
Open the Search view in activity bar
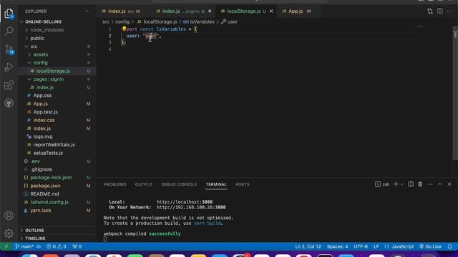pyautogui.click(x=9, y=31)
